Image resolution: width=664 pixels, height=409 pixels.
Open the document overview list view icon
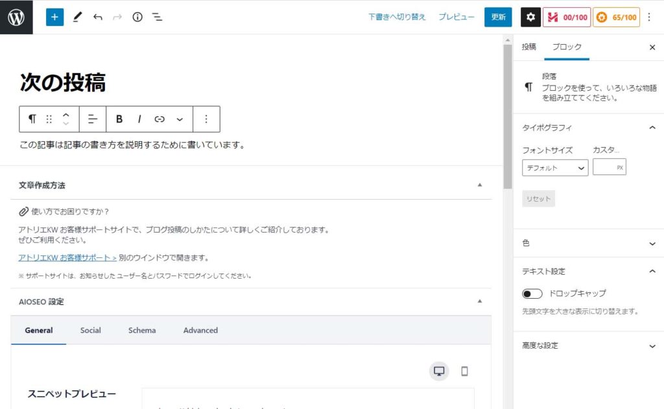coord(157,17)
